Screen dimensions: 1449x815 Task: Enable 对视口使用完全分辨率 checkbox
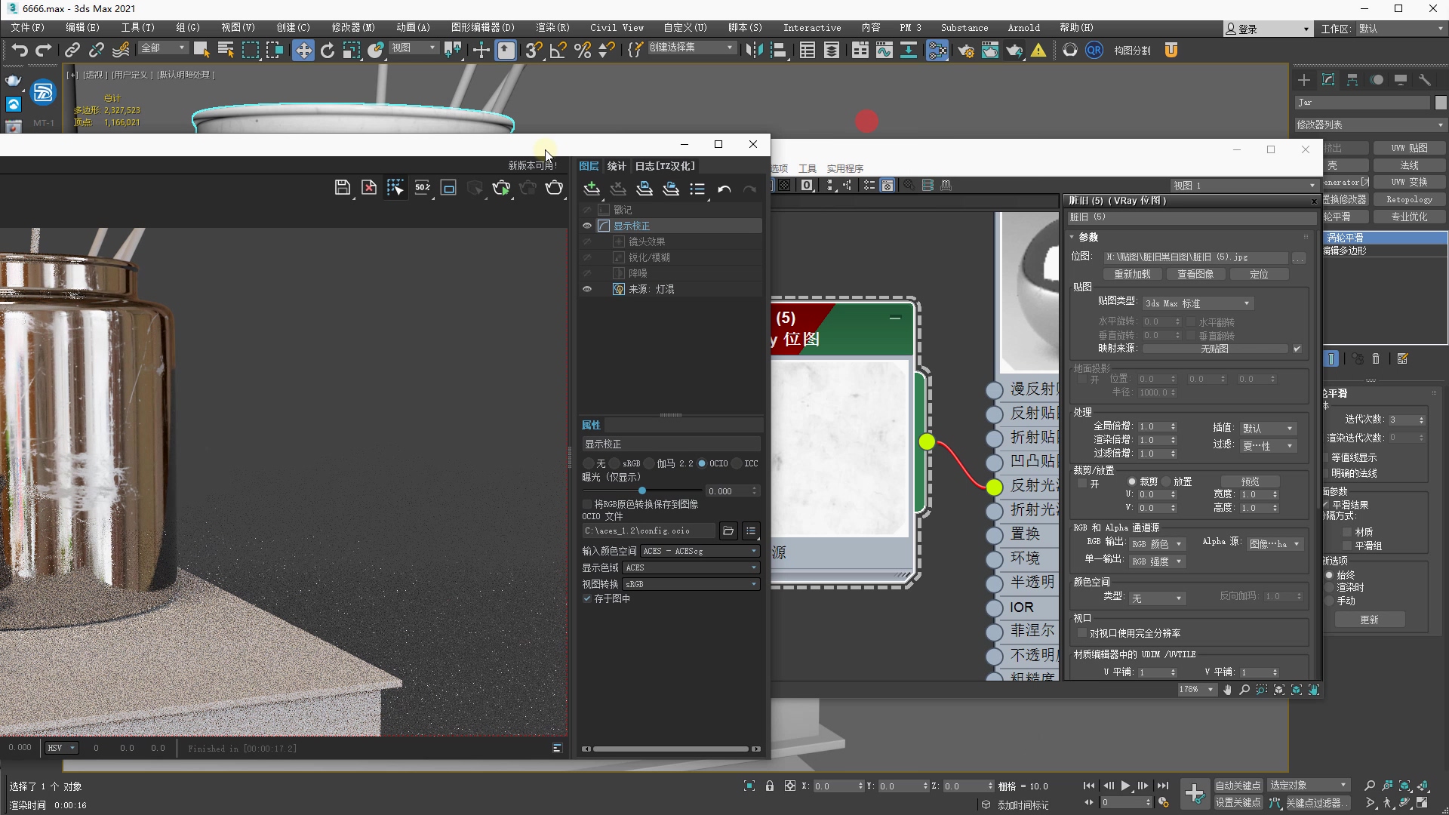[x=1082, y=633]
